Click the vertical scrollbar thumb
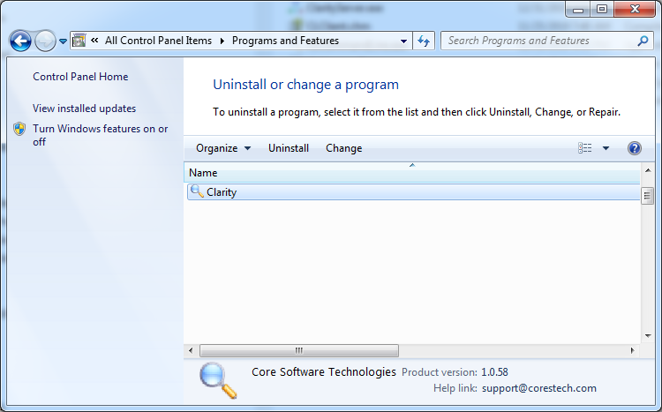The height and width of the screenshot is (412, 662). point(647,196)
